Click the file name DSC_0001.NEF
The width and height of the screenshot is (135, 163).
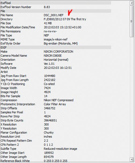pos(54,15)
